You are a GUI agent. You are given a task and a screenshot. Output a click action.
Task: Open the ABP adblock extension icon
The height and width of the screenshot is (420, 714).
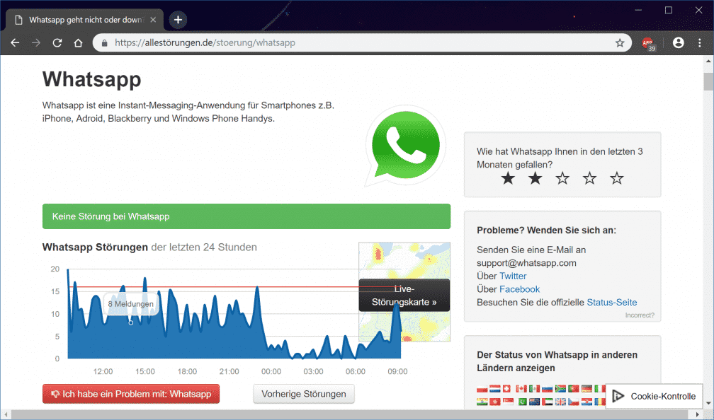[x=647, y=44]
